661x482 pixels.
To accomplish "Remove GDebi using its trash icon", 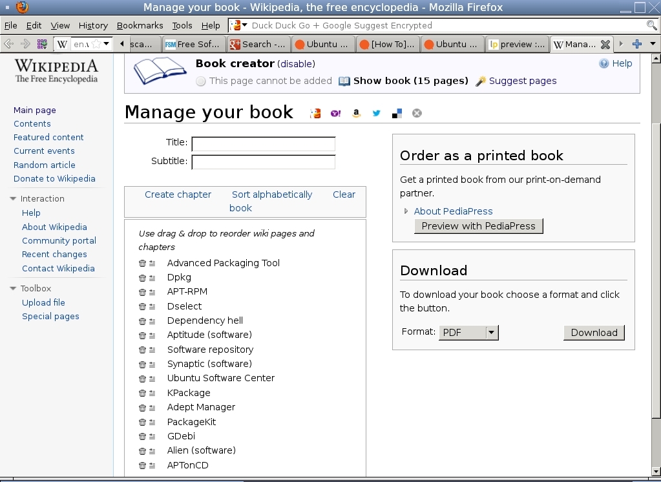I will (x=142, y=437).
